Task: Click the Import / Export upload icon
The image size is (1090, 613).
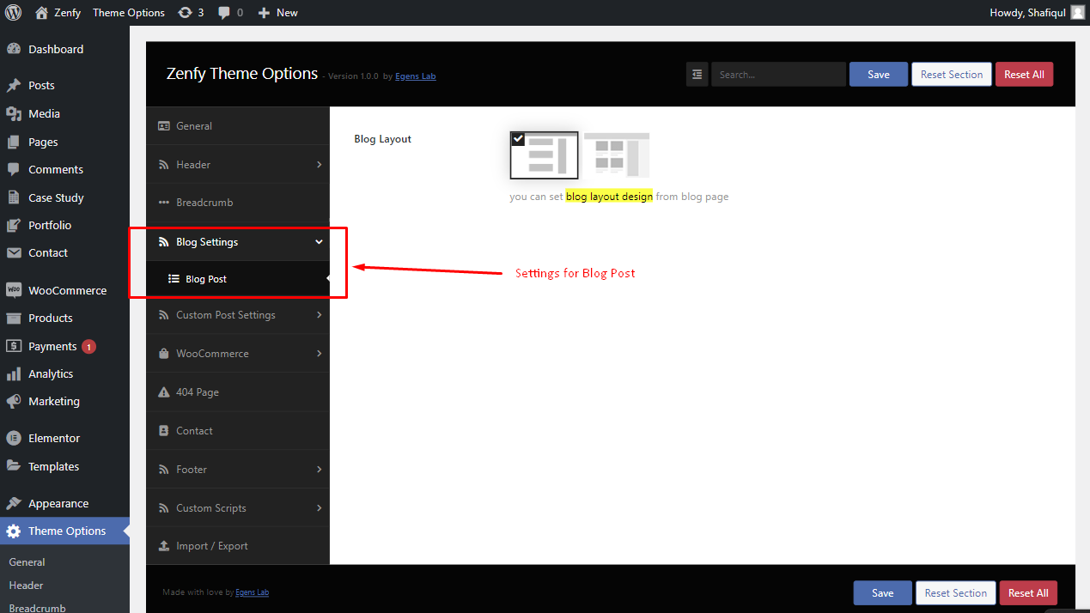Action: coord(164,546)
